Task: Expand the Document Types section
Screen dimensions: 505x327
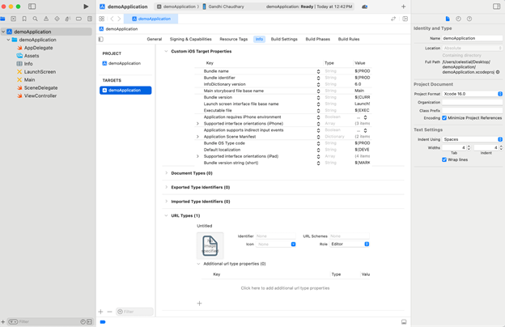Action: point(166,173)
